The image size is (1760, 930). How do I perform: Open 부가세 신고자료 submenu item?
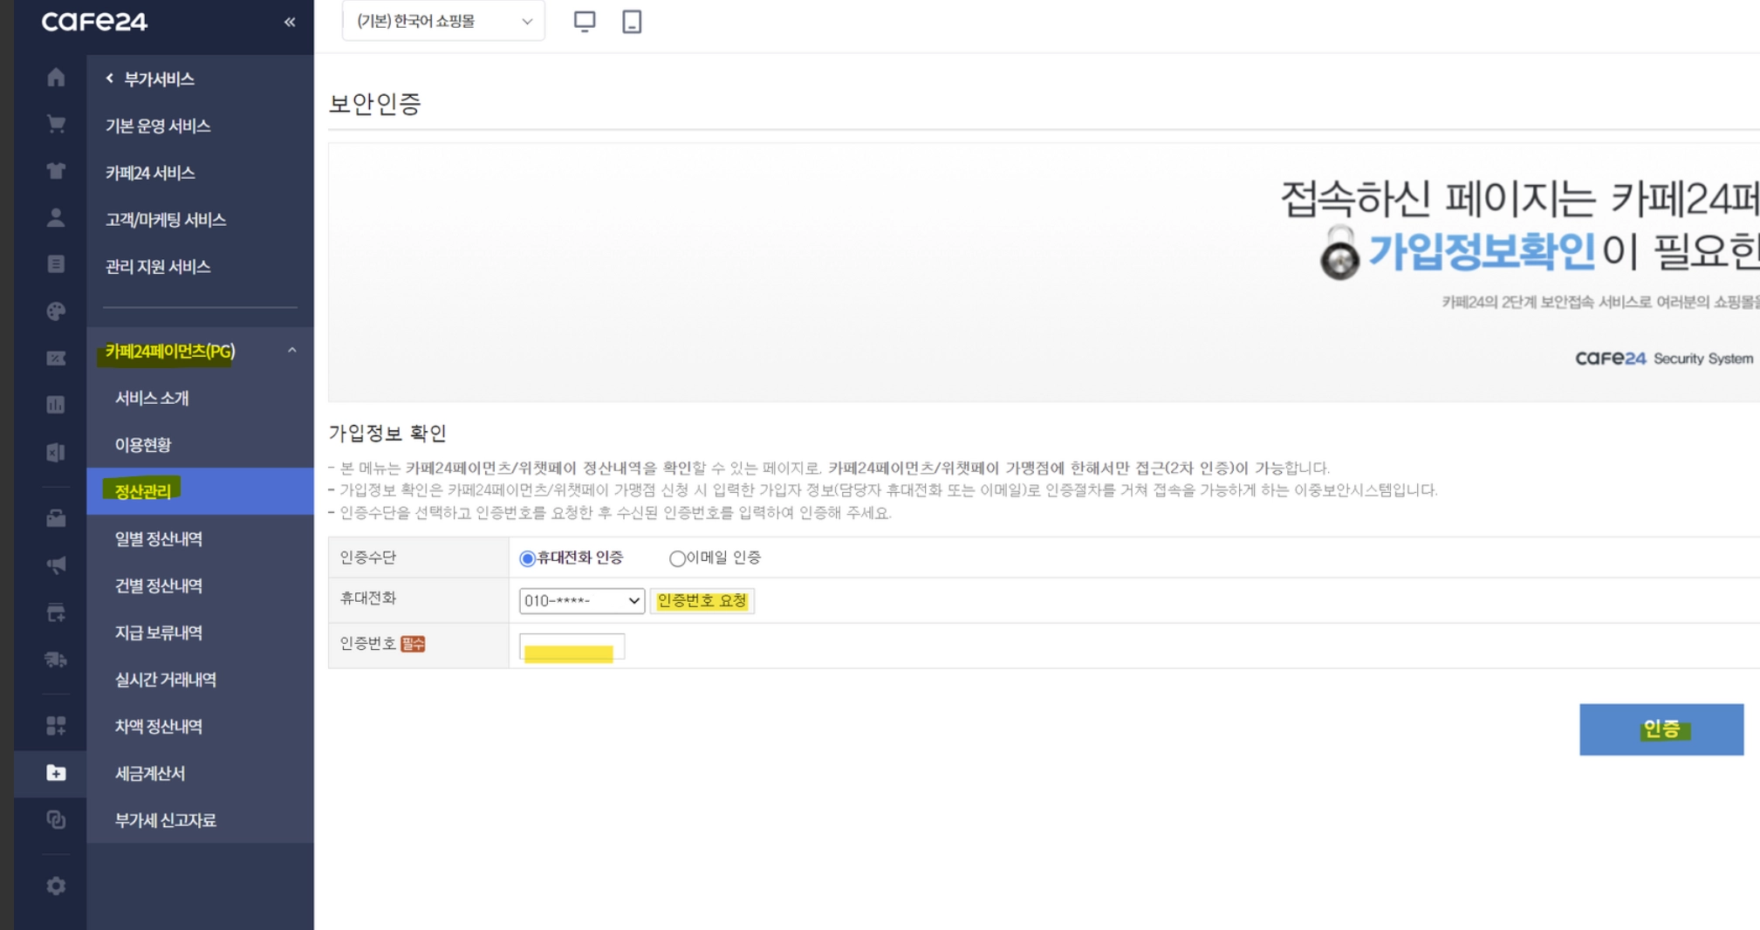pyautogui.click(x=166, y=821)
